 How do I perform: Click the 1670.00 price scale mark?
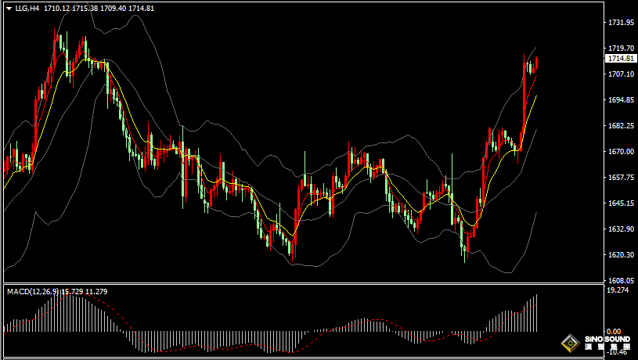[x=620, y=151]
